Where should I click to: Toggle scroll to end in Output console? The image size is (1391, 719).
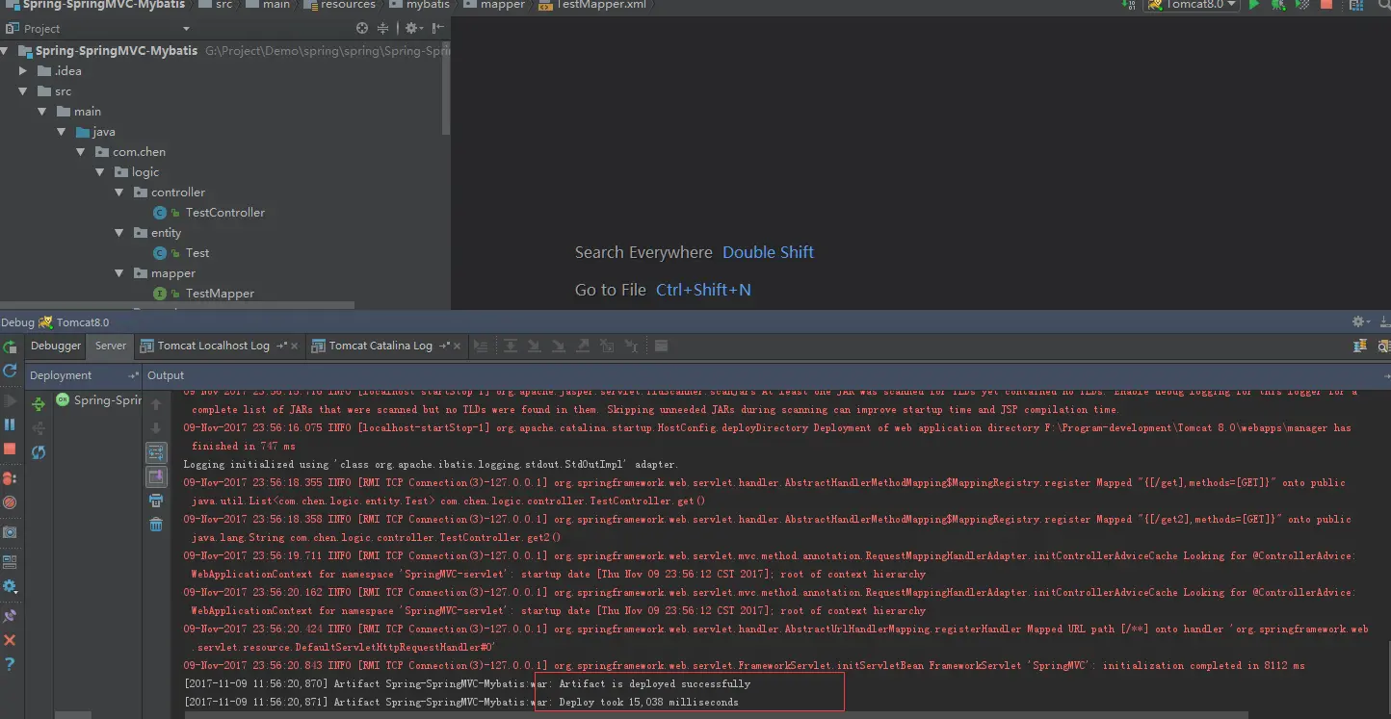click(156, 476)
